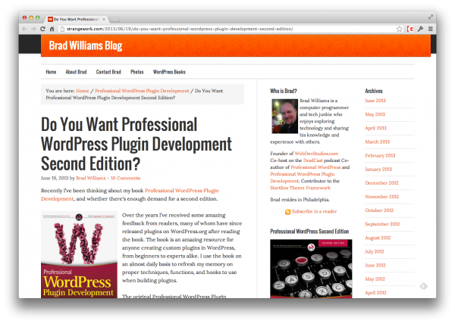This screenshot has height=324, width=455.
Task: Open August 2012 archive
Action: point(378,238)
